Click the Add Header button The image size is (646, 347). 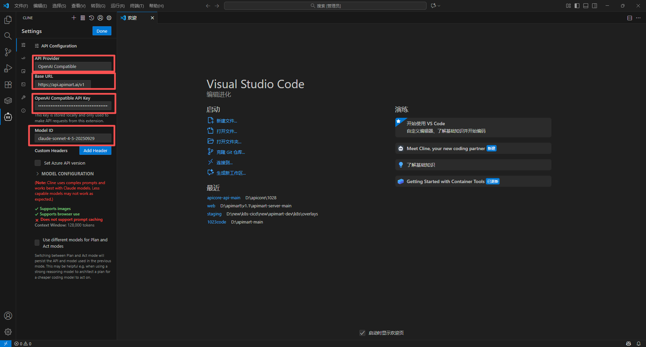click(95, 150)
